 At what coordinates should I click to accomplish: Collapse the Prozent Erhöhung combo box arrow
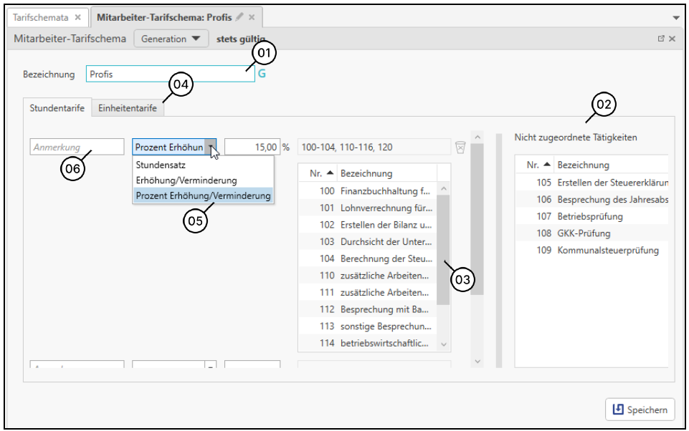click(210, 147)
